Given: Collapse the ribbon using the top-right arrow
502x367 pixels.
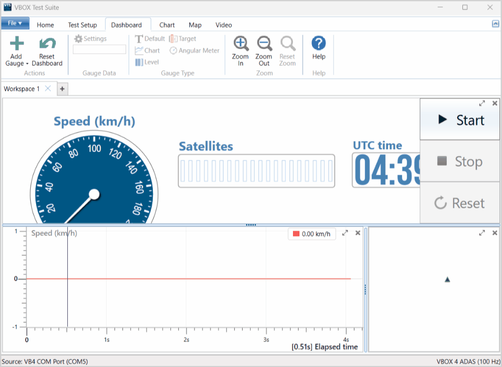Looking at the screenshot, I should [x=495, y=24].
